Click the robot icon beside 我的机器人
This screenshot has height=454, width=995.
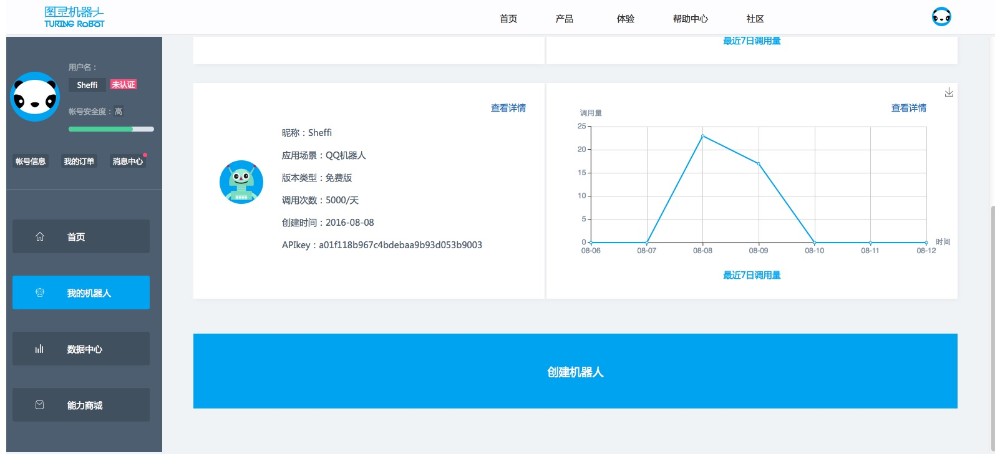coord(40,292)
